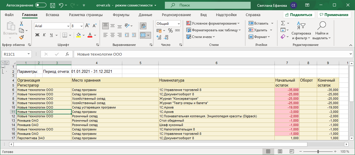Click the Clear eraser icon
This screenshot has width=355, height=155.
(283, 37)
